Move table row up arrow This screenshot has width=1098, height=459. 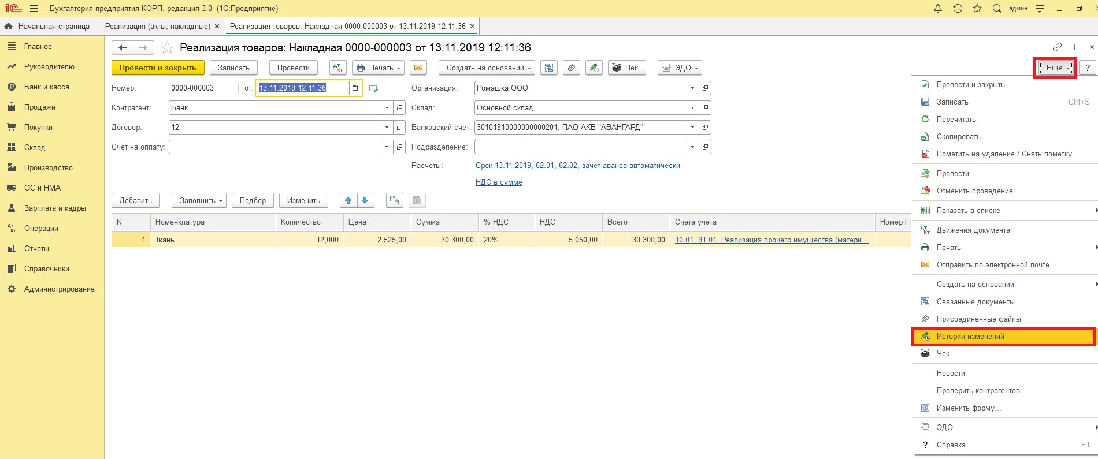point(348,200)
